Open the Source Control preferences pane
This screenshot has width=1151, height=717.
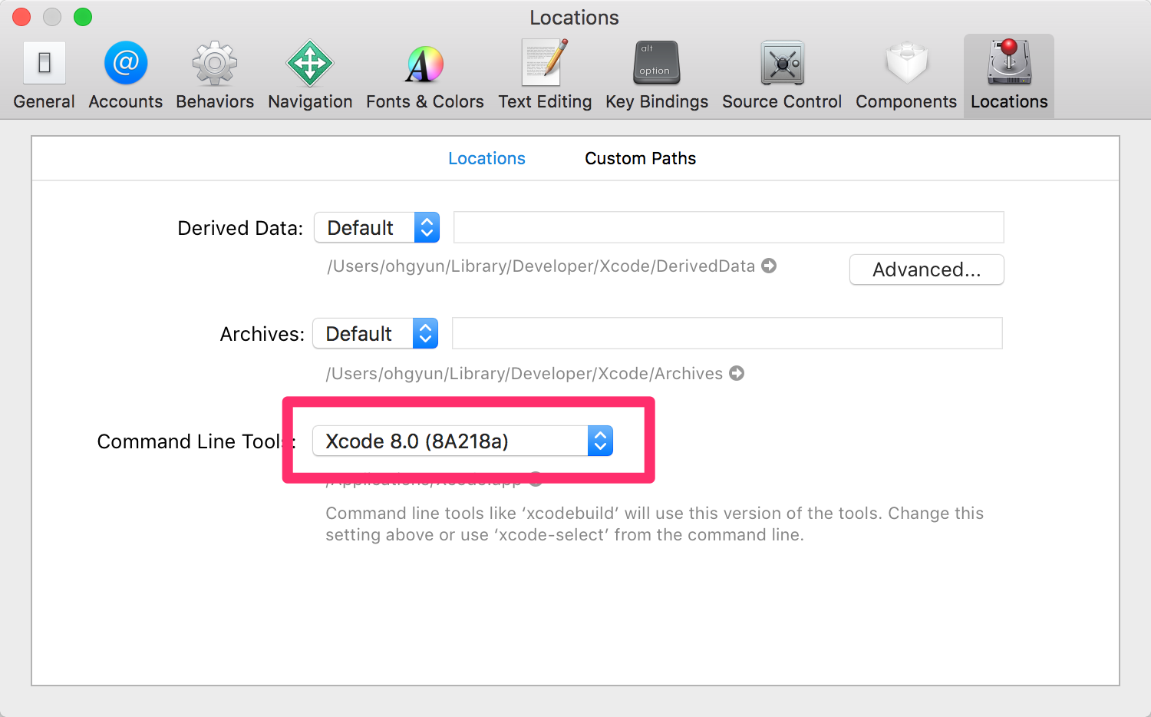pos(782,76)
